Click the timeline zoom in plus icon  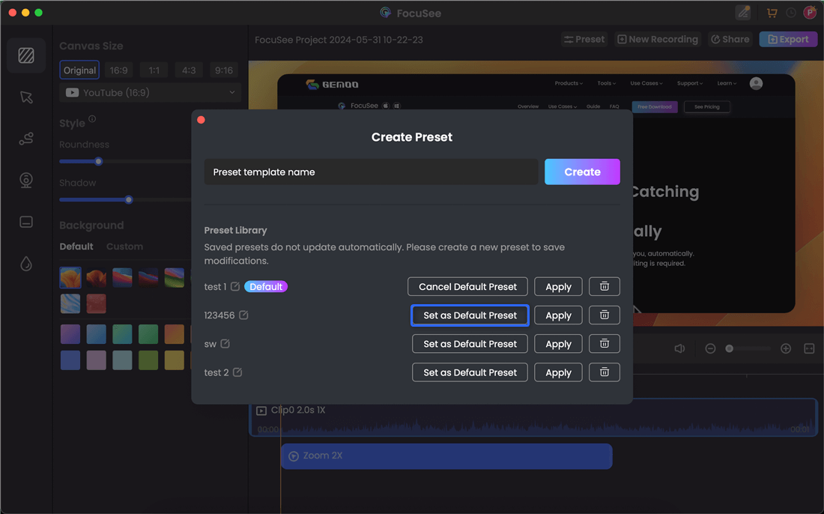pos(786,348)
